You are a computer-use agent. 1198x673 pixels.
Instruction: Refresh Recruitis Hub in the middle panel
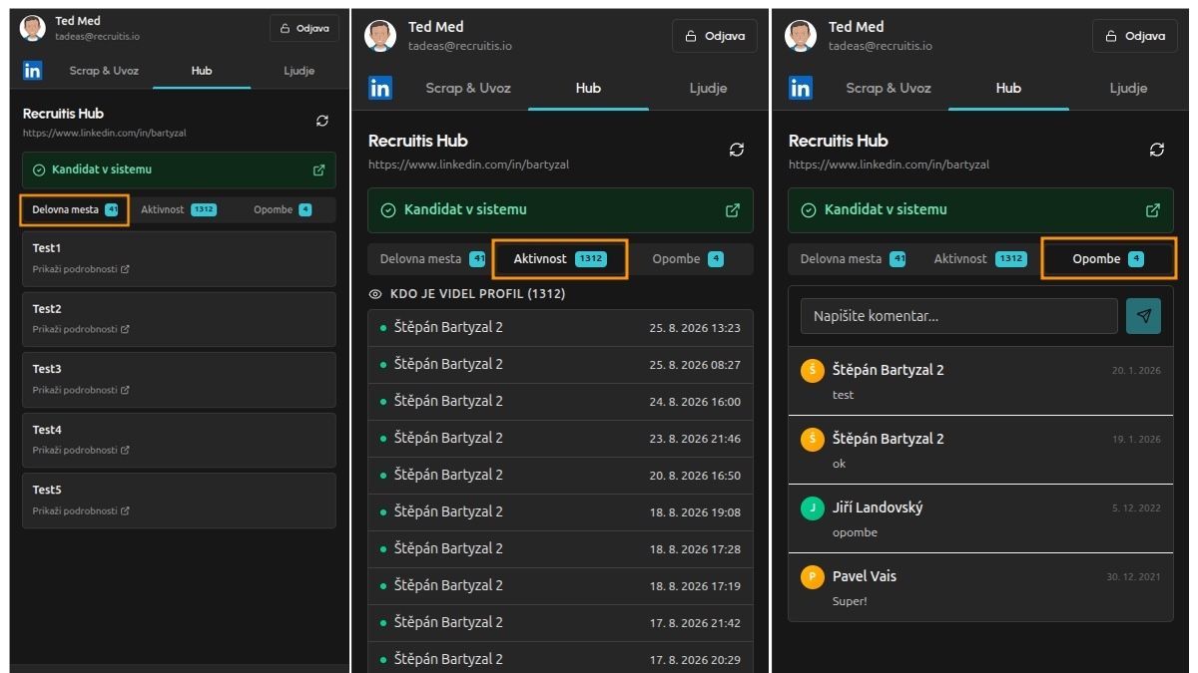[x=737, y=150]
